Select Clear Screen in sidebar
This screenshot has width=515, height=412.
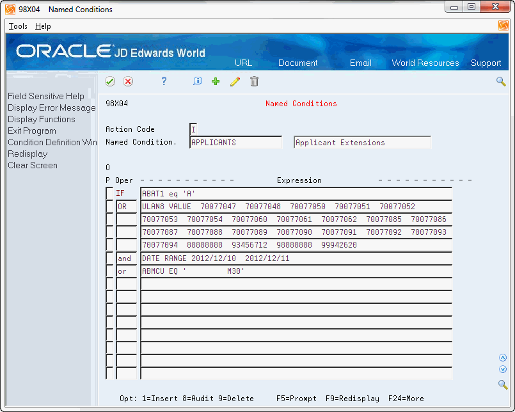(33, 165)
